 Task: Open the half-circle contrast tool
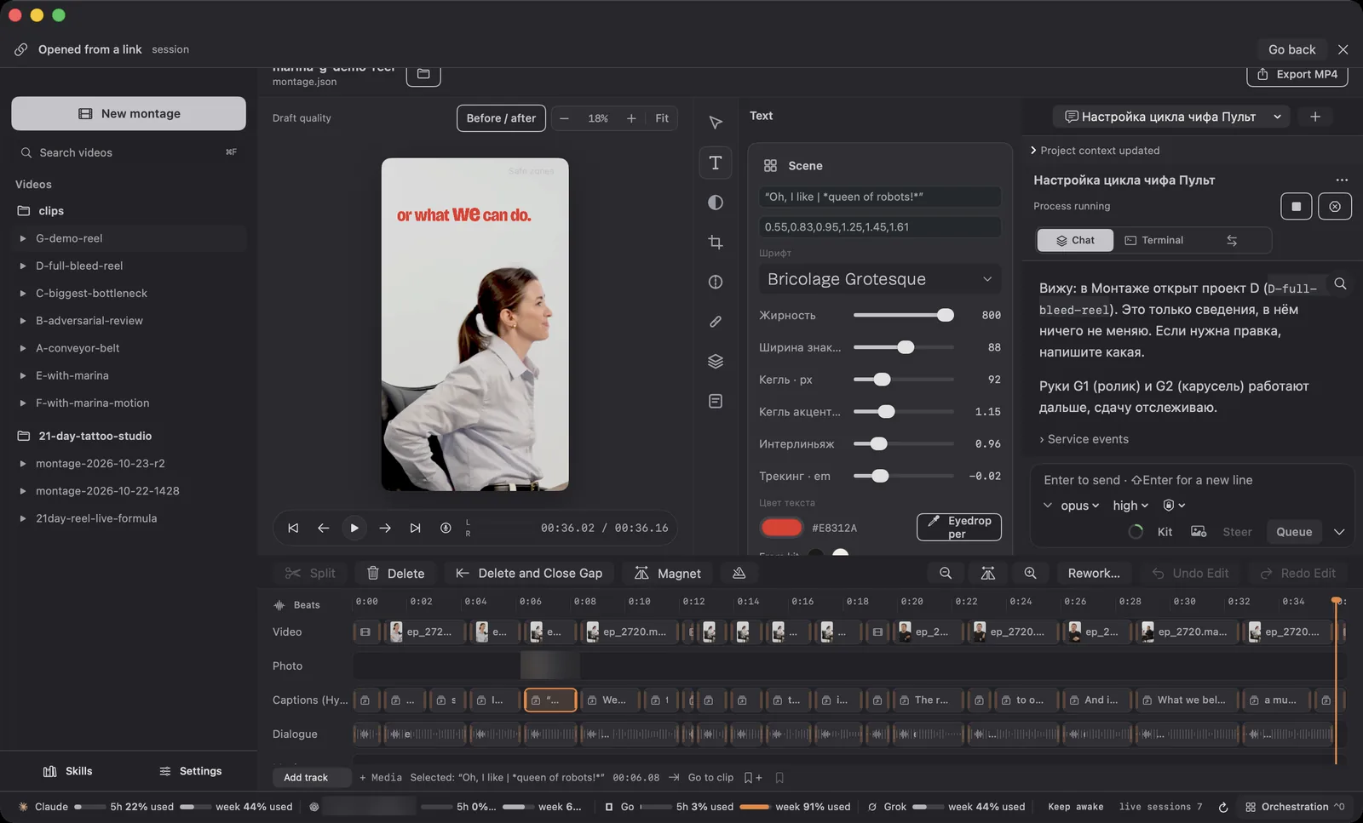(716, 203)
